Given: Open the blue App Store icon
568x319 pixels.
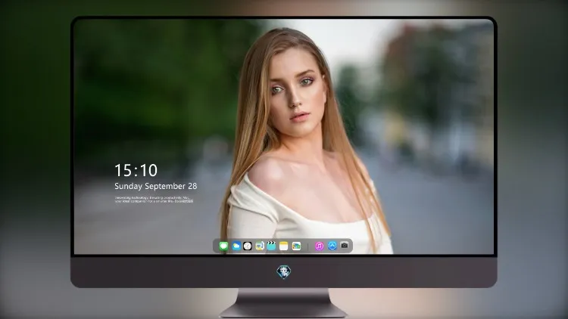Looking at the screenshot, I should click(332, 246).
